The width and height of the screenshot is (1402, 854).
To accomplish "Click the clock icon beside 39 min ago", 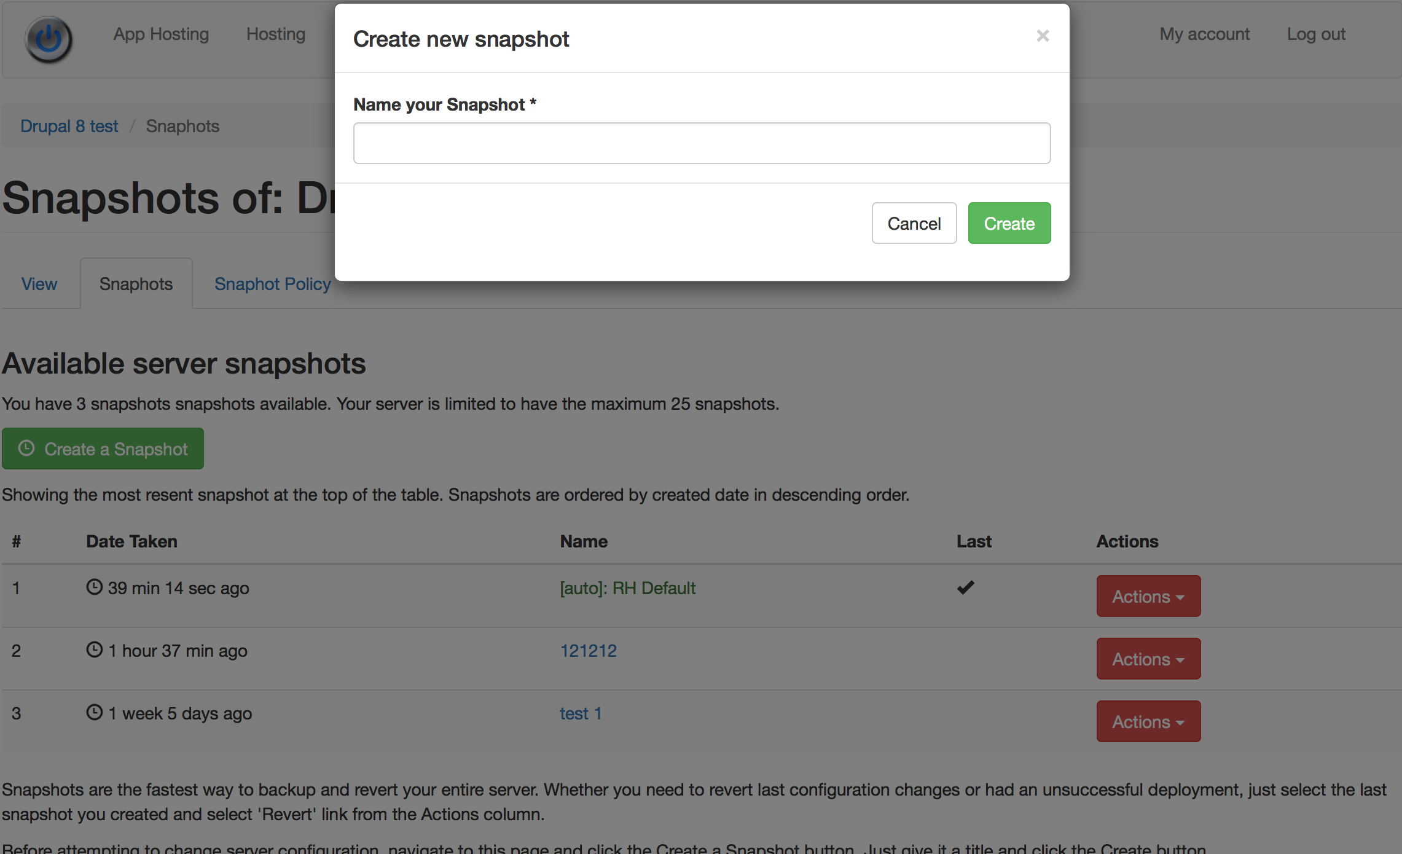I will tap(94, 587).
